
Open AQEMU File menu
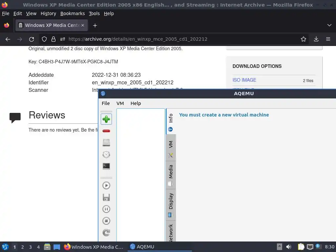(x=106, y=103)
